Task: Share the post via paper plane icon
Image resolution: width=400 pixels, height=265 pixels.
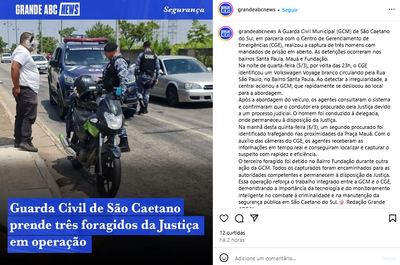Action: point(255,218)
